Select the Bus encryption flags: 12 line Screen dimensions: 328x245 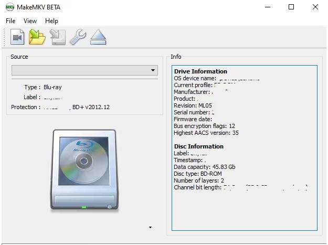204,126
